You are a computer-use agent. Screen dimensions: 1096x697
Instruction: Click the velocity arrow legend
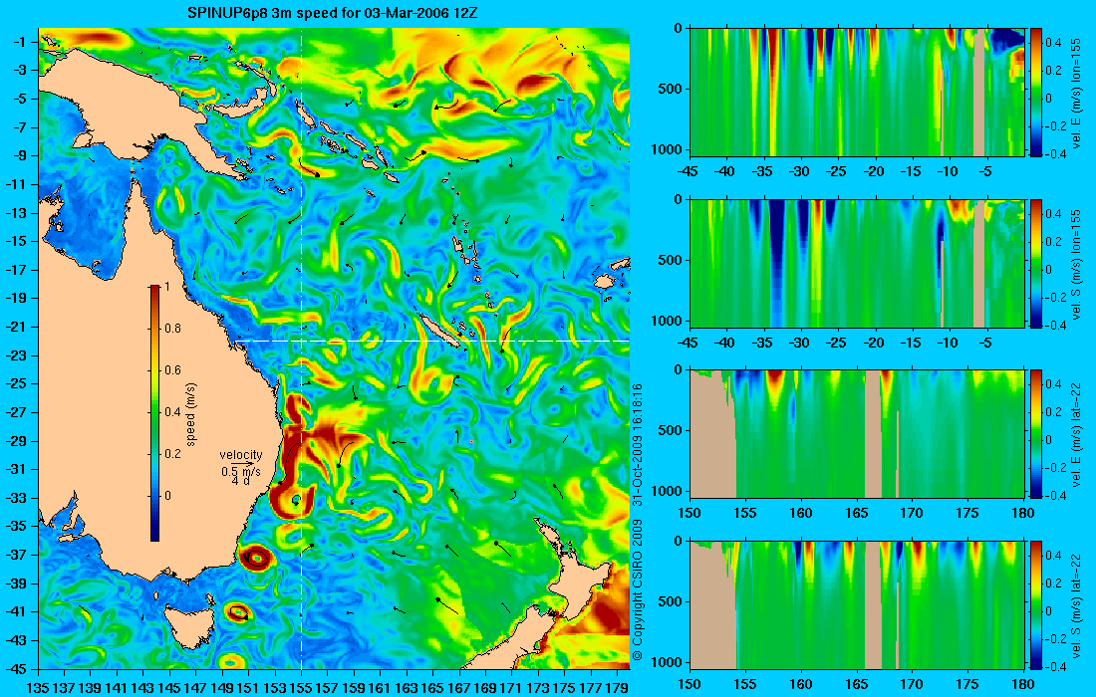click(x=241, y=467)
